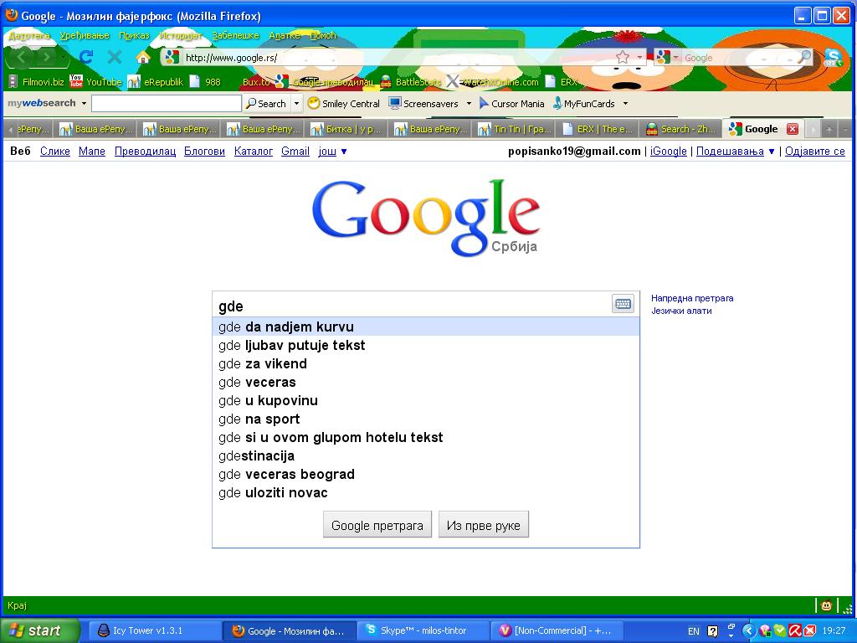Open the search engine selector dropdown

point(676,58)
